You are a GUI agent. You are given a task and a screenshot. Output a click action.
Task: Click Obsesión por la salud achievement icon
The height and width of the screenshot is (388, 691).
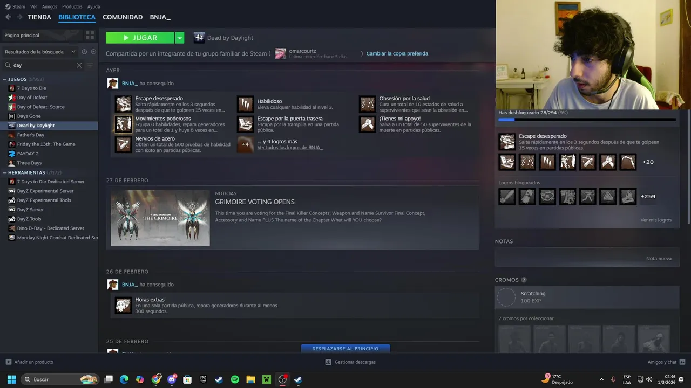[x=367, y=104]
